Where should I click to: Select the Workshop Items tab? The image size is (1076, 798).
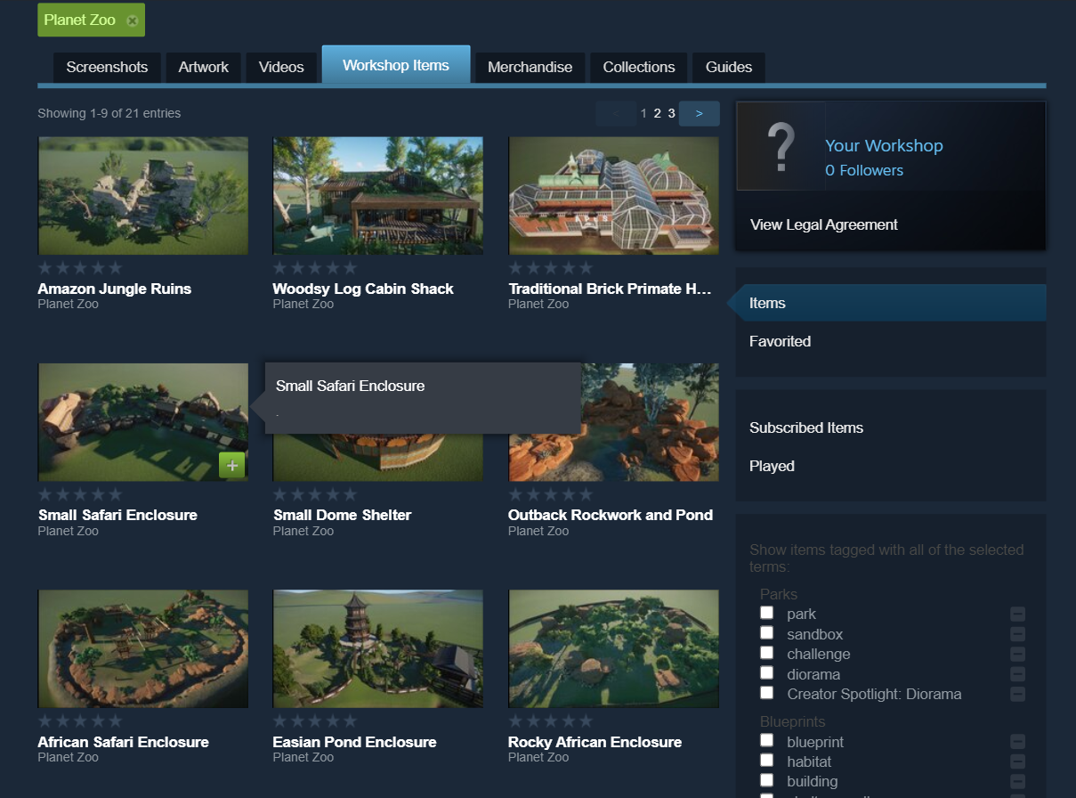(x=396, y=65)
